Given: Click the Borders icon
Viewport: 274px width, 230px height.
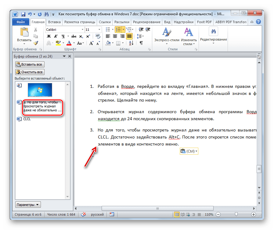Looking at the screenshot, I should (x=118, y=43).
